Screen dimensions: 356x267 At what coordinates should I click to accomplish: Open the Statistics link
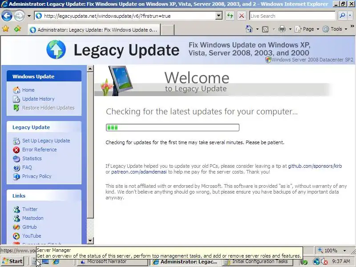click(x=32, y=158)
